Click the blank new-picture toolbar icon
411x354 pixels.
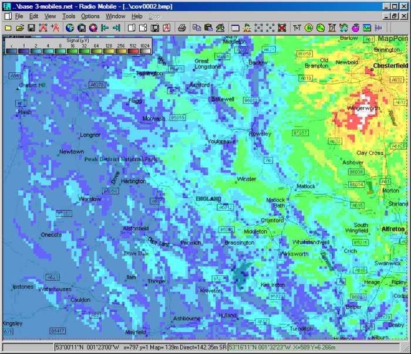pos(132,28)
